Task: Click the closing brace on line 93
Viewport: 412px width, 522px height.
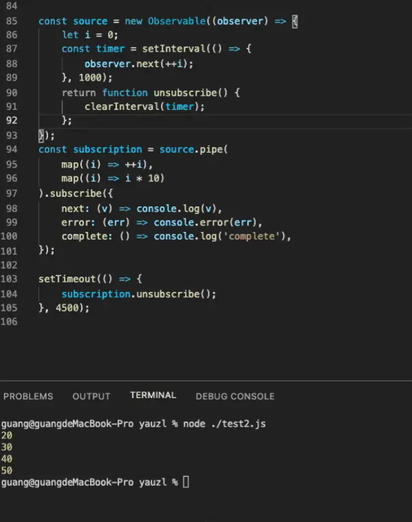Action: [x=41, y=135]
